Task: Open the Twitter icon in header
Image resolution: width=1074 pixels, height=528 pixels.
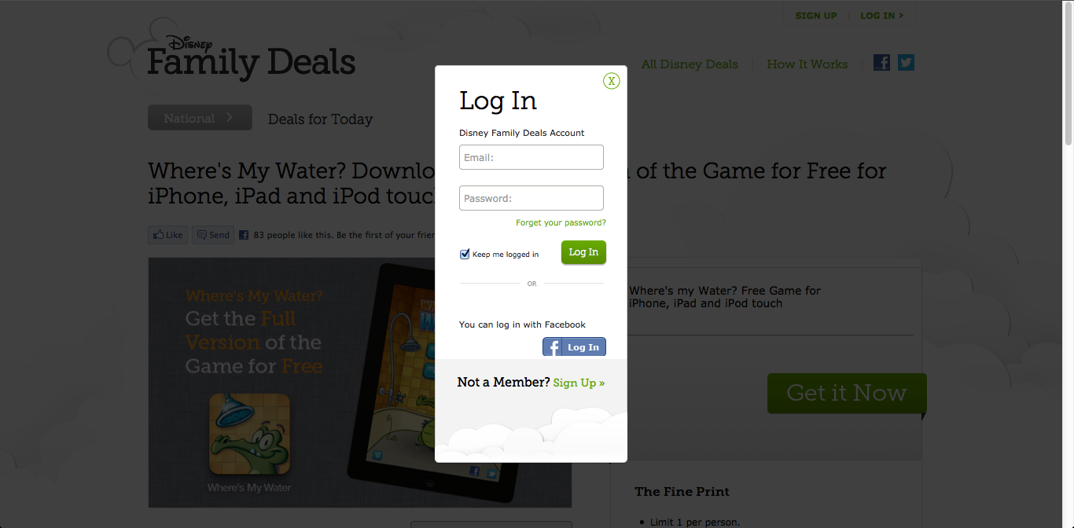Action: pyautogui.click(x=906, y=63)
